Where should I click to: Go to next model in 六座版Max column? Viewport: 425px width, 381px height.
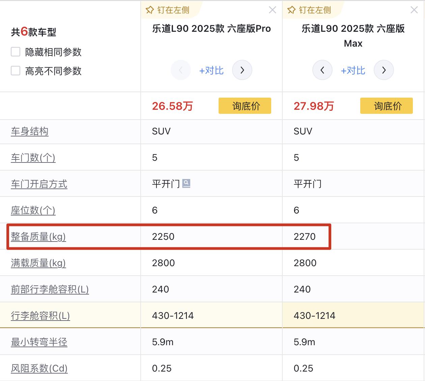pos(384,70)
